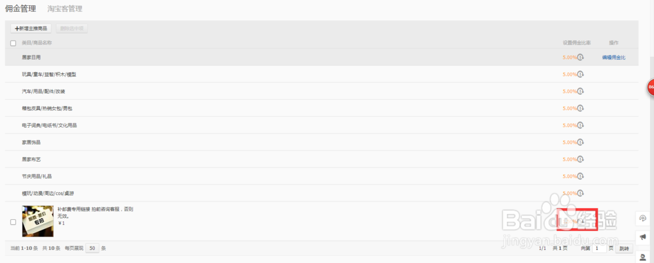Click the info icon in the 玩具/童车/益智/积木/模型 row
654x263 pixels.
click(581, 75)
